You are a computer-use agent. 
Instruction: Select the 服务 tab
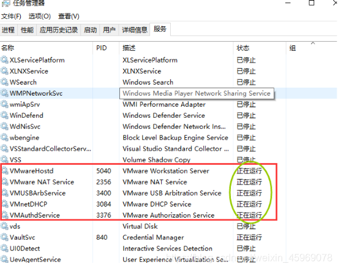coord(160,29)
